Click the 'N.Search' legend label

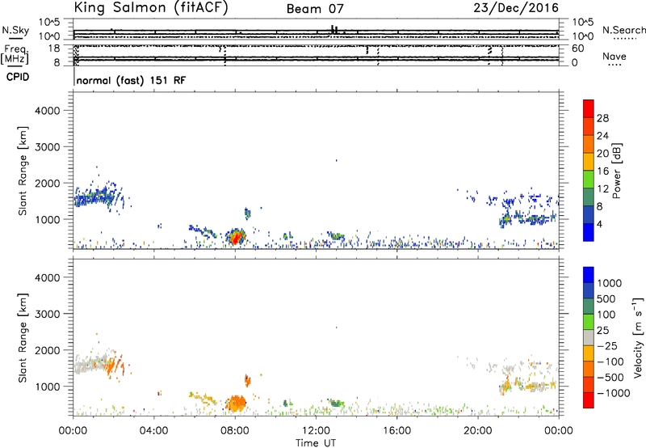pyautogui.click(x=623, y=30)
